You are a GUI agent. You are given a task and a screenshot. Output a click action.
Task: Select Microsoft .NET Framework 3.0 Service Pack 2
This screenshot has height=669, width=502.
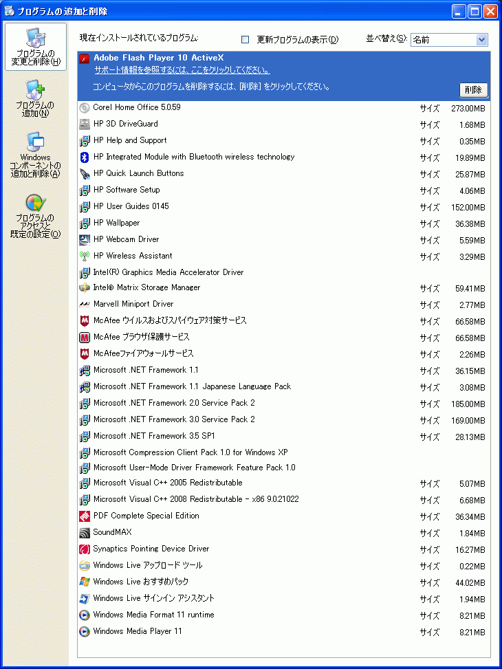pos(284,420)
